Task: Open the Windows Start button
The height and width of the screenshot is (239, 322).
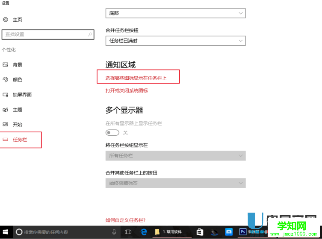Action: coord(6,232)
